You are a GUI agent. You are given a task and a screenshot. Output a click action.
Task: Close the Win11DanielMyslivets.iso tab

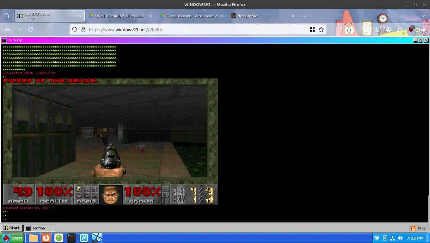[150, 16]
